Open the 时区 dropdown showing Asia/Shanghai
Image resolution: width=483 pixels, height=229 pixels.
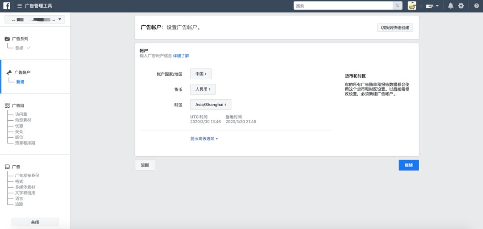pyautogui.click(x=211, y=104)
